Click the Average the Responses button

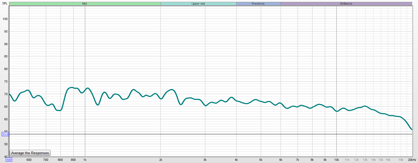click(30, 153)
